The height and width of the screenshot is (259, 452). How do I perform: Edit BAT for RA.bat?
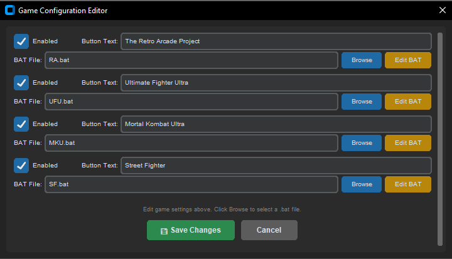408,60
